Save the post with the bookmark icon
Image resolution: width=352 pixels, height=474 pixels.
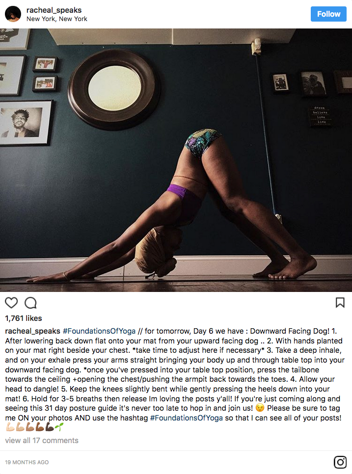click(x=340, y=303)
